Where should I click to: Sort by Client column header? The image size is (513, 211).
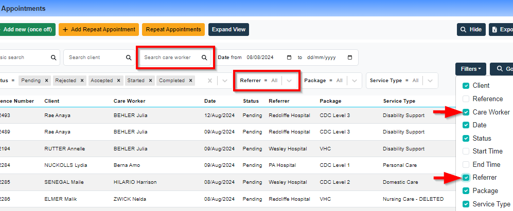(51, 101)
